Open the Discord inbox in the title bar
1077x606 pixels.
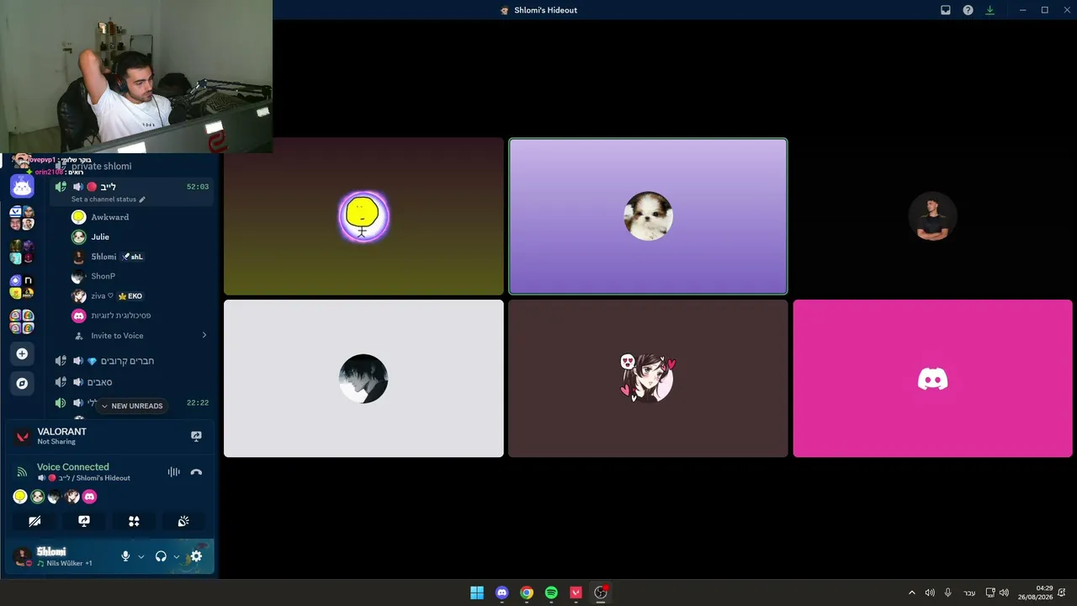point(946,10)
